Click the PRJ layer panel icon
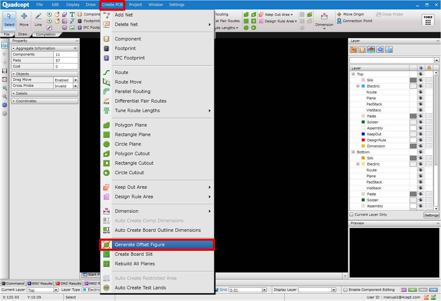 354,50
